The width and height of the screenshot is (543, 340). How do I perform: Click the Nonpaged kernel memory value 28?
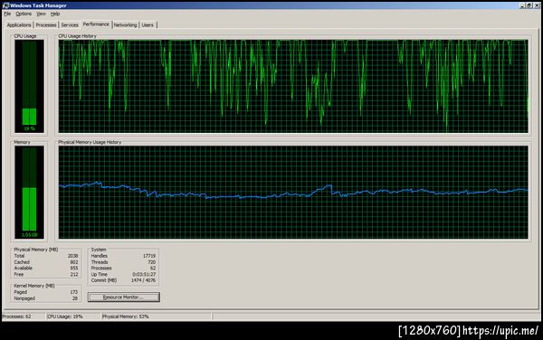tap(75, 298)
